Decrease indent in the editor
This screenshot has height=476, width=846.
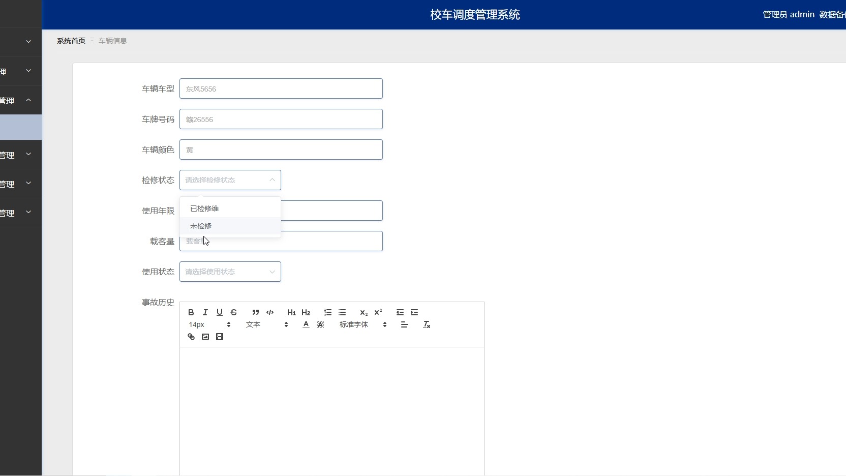coord(400,312)
